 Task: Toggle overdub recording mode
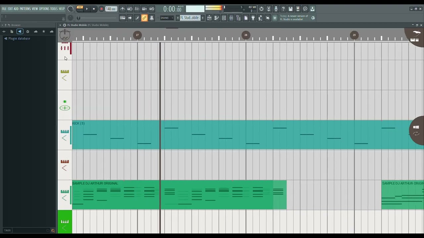(x=144, y=9)
